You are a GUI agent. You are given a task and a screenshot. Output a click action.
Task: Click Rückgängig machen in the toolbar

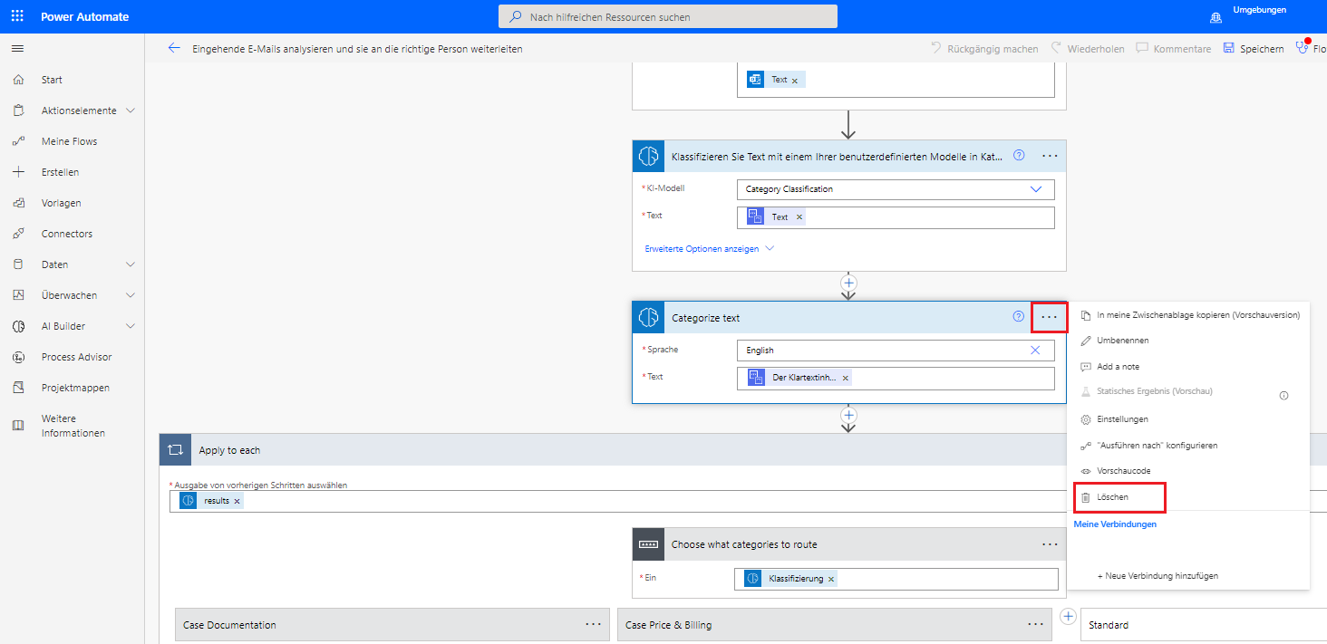coord(984,49)
